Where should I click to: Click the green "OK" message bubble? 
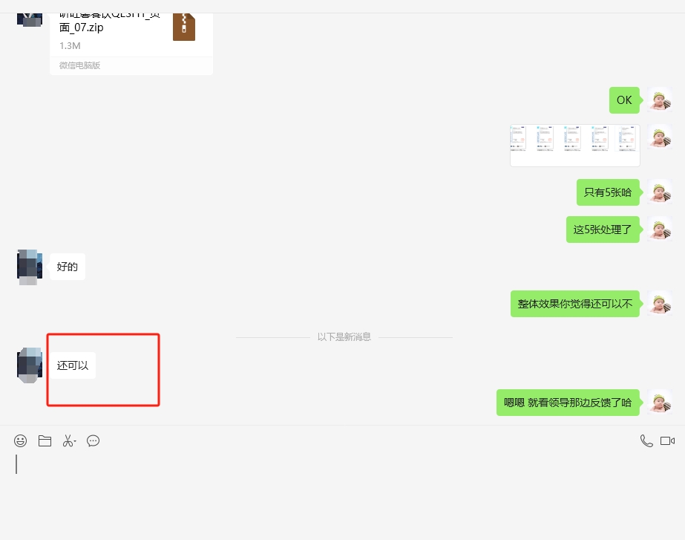point(624,100)
